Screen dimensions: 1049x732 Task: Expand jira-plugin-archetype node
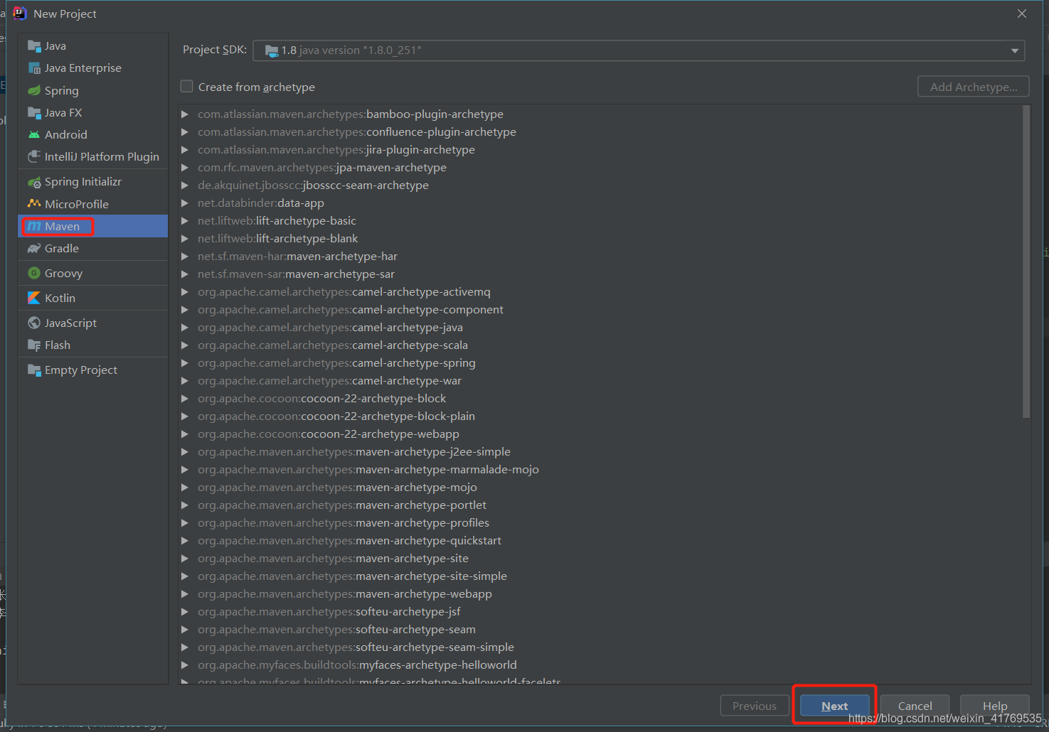point(185,149)
